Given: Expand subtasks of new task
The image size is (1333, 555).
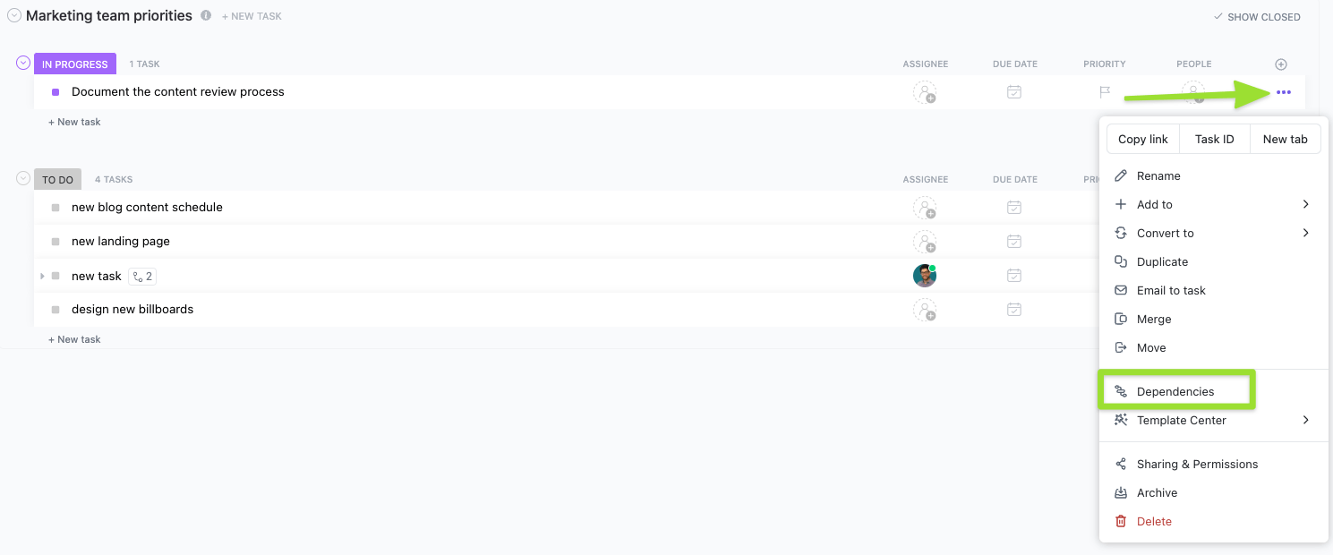Looking at the screenshot, I should [42, 276].
